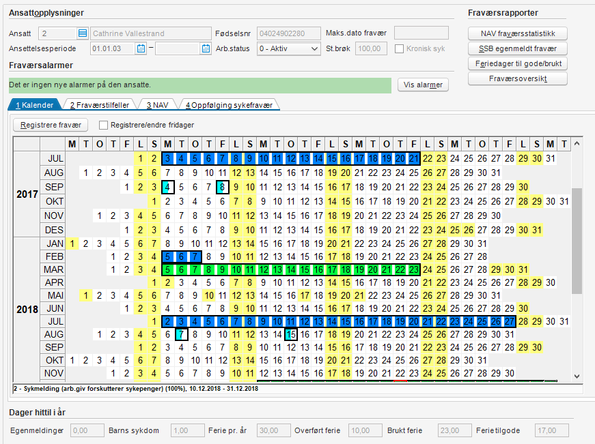Click the Brukt ferie field 23,00
This screenshot has width=595, height=444.
(455, 431)
